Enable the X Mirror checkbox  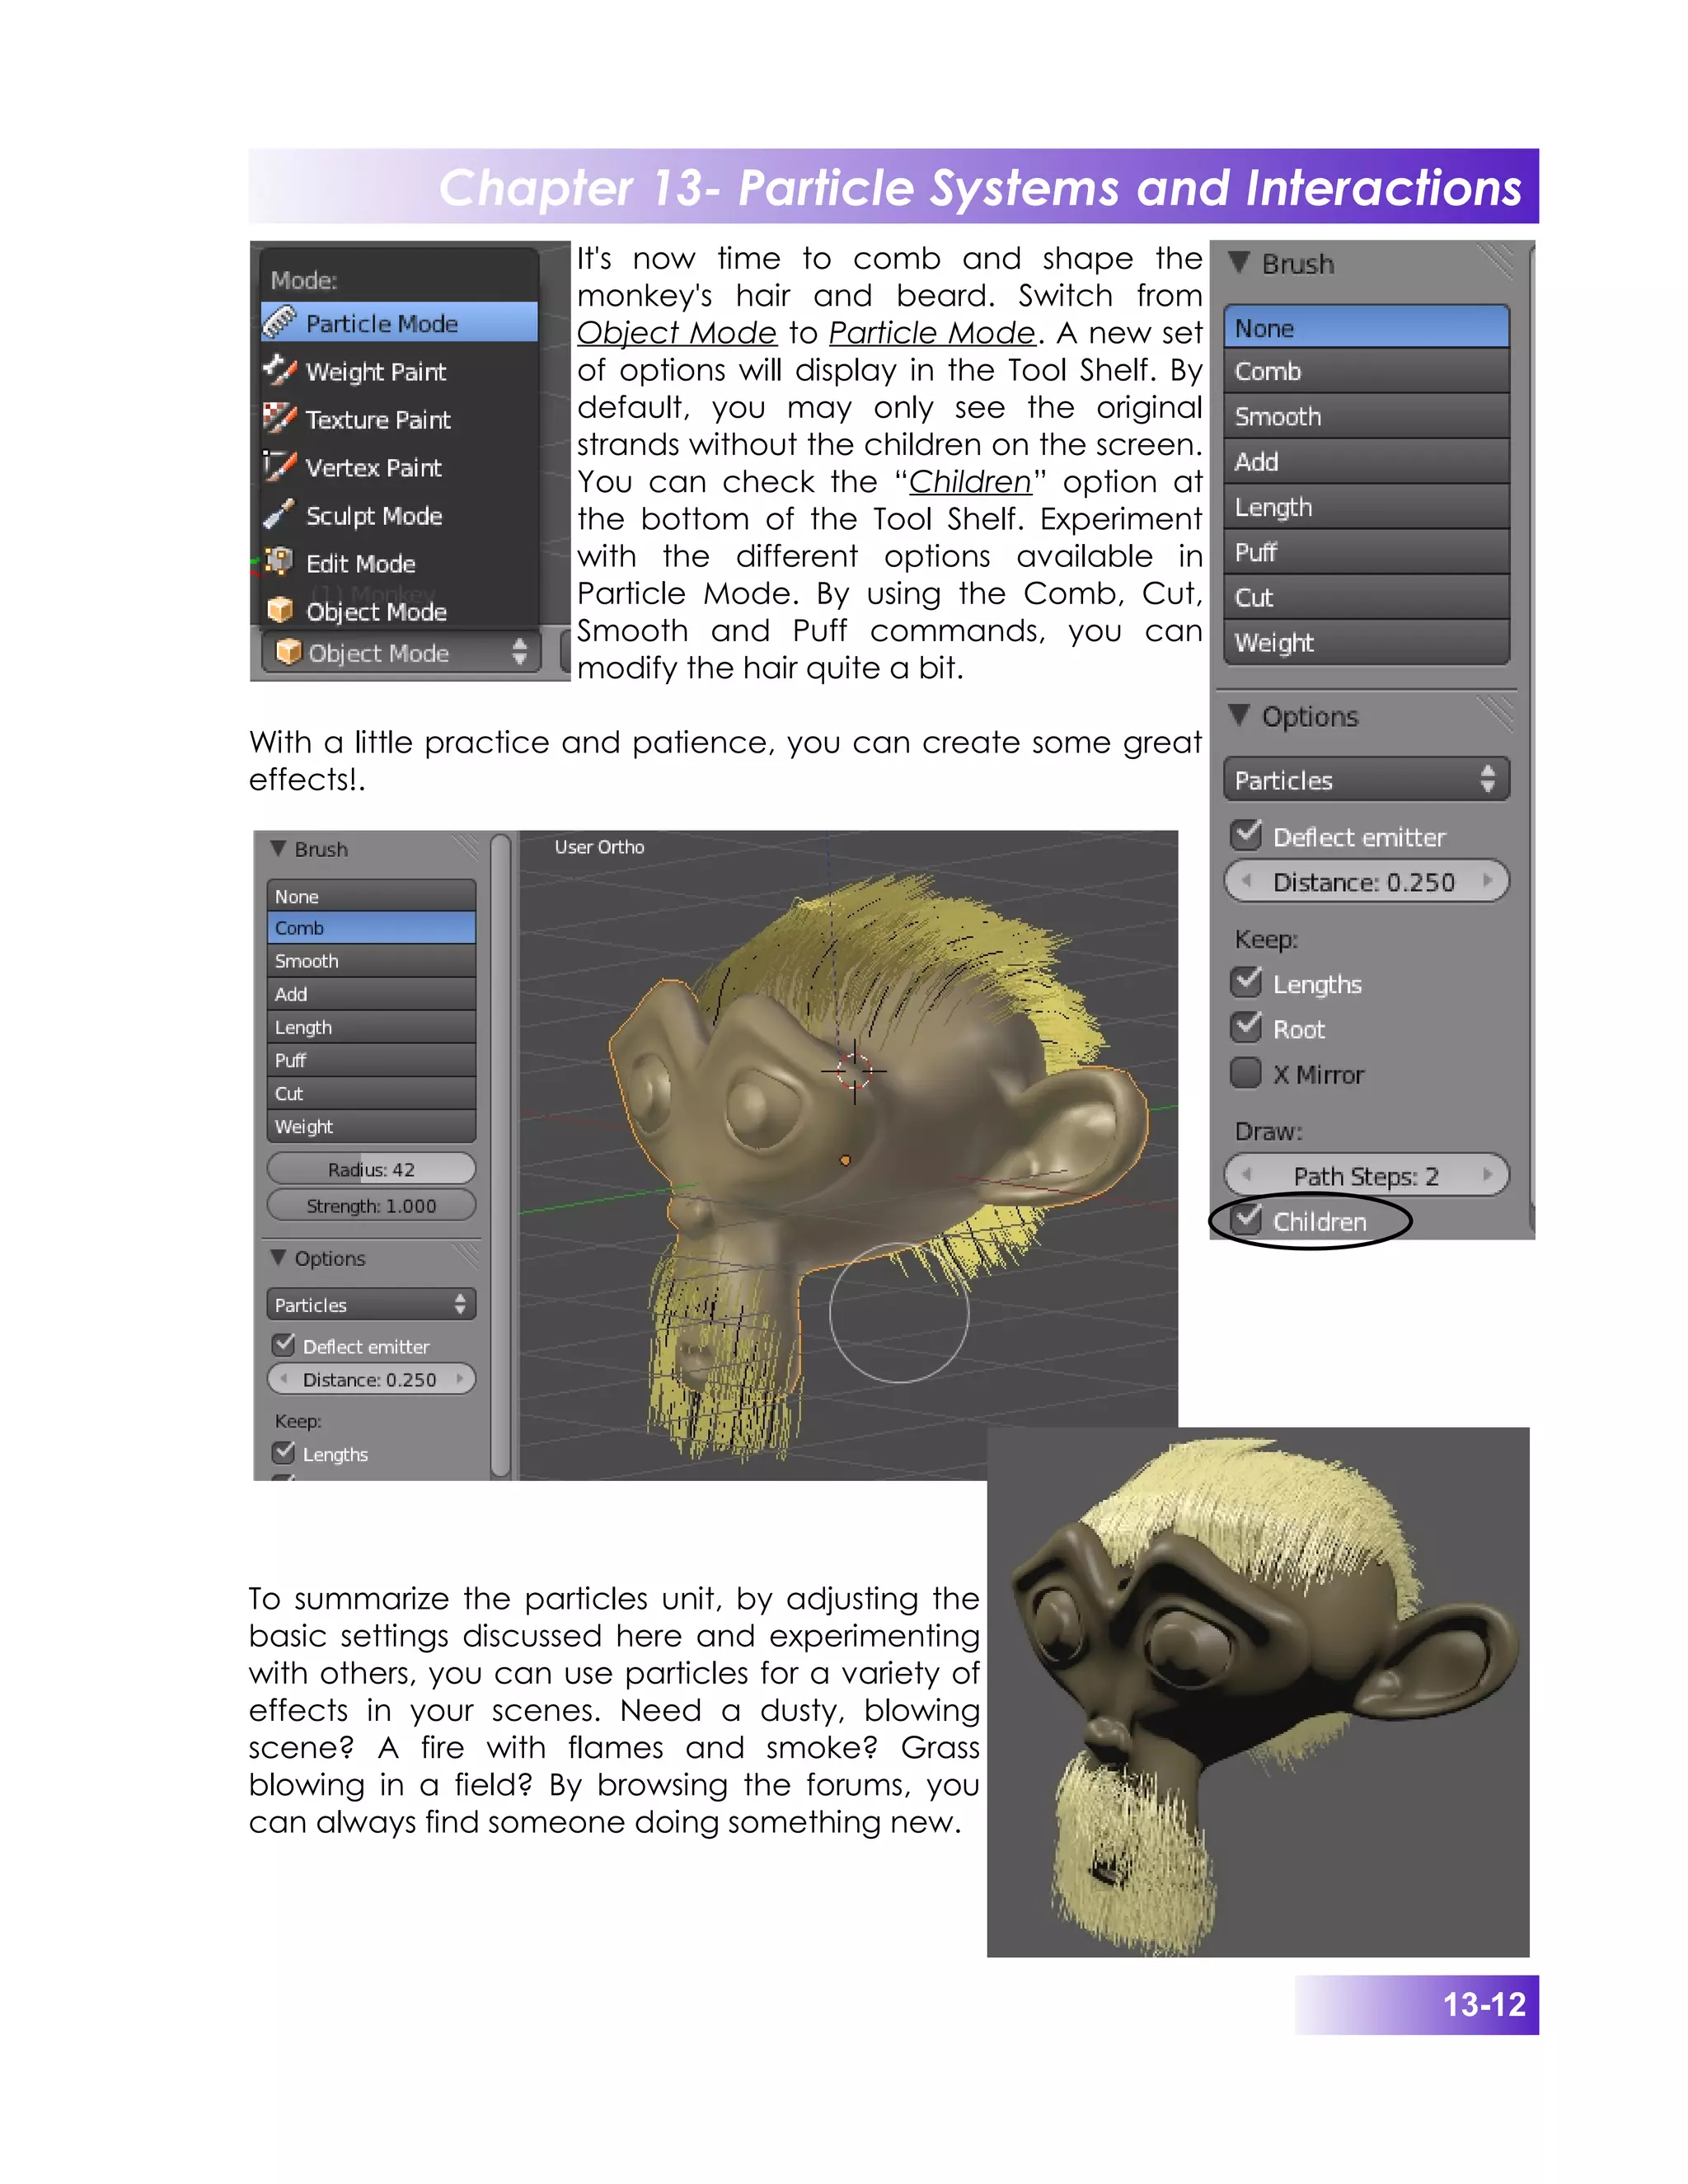click(1246, 1073)
